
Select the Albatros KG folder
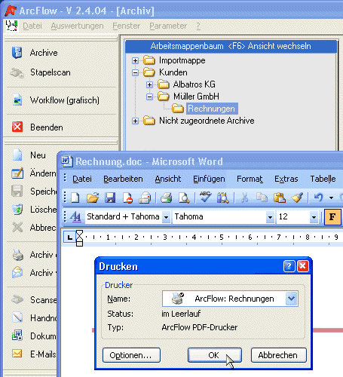194,84
